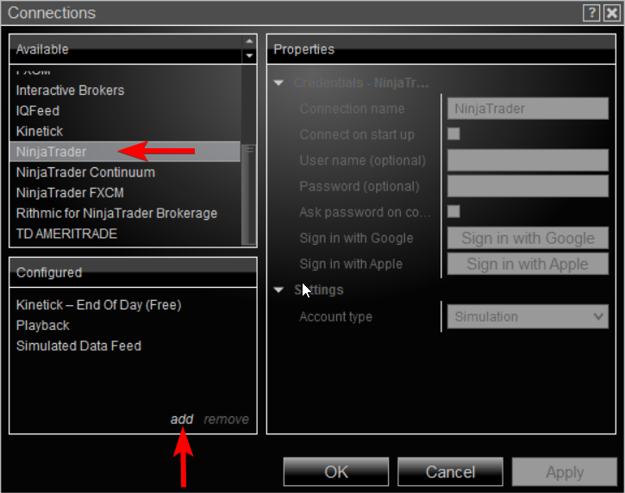The width and height of the screenshot is (625, 493).
Task: Select IQFeed connection
Action: (x=125, y=111)
